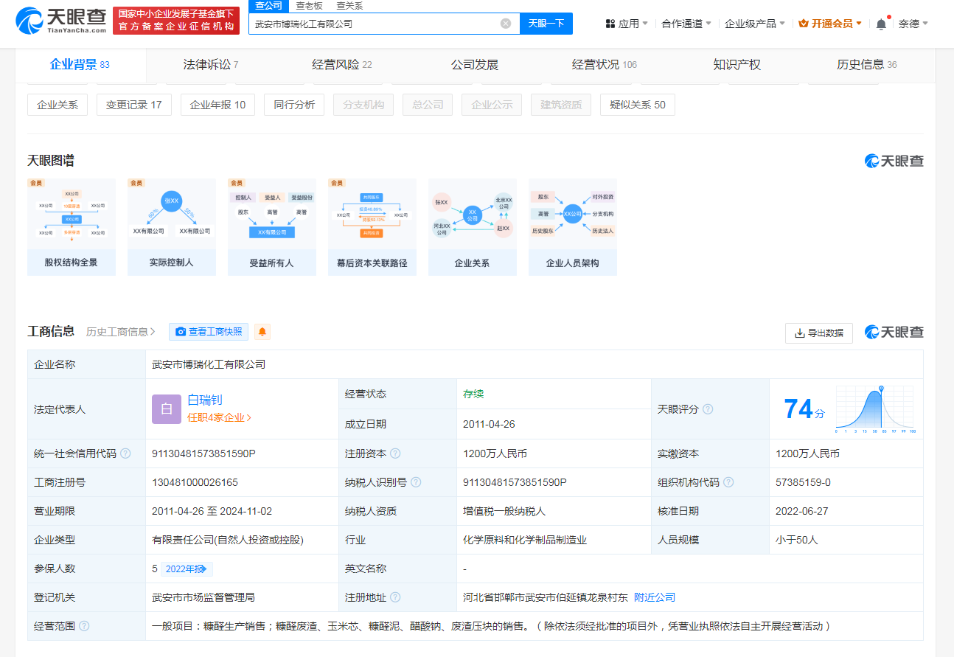The image size is (954, 657).
Task: Click help icon beside 组织机构代码
Action: 728,482
